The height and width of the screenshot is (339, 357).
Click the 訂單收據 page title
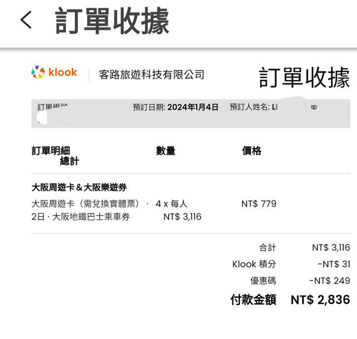pos(112,22)
